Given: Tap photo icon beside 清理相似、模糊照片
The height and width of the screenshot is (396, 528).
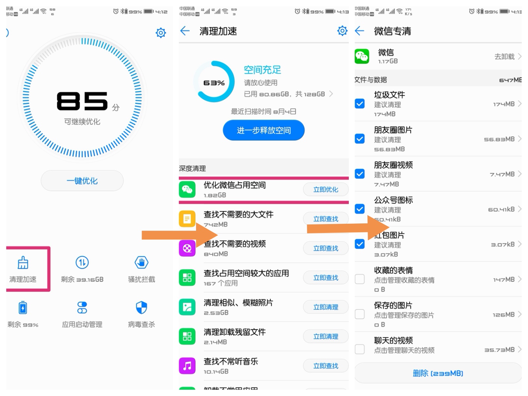Looking at the screenshot, I should coord(187,307).
